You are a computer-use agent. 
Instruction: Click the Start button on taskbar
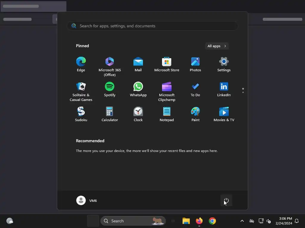point(93,221)
